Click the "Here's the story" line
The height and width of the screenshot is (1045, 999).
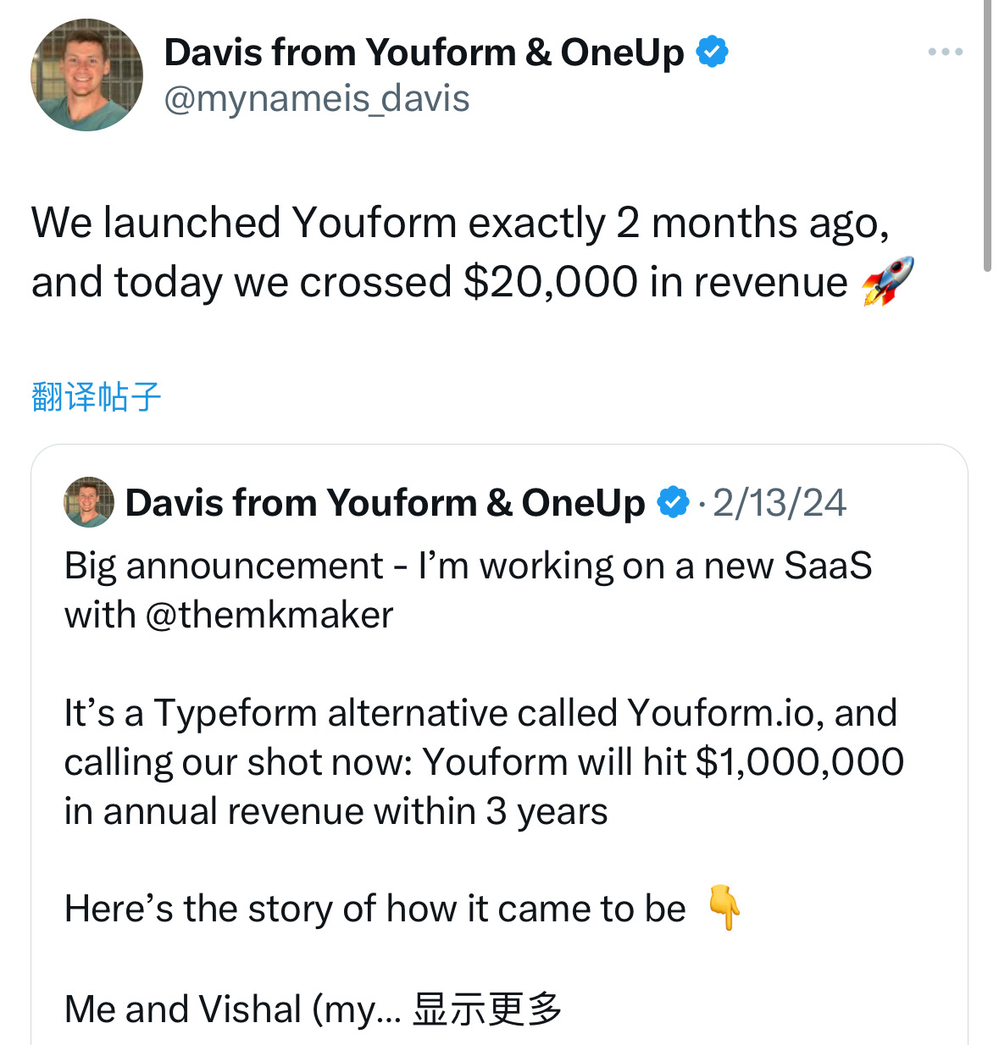pyautogui.click(x=375, y=909)
